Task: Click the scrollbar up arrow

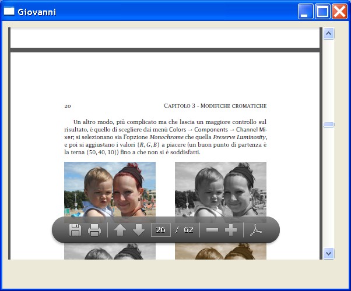Action: pos(328,34)
